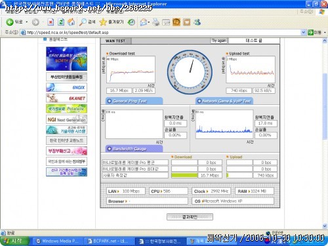Click the orange W toolbar icon
Viewport: 328px width, 246px height.
pos(187,22)
